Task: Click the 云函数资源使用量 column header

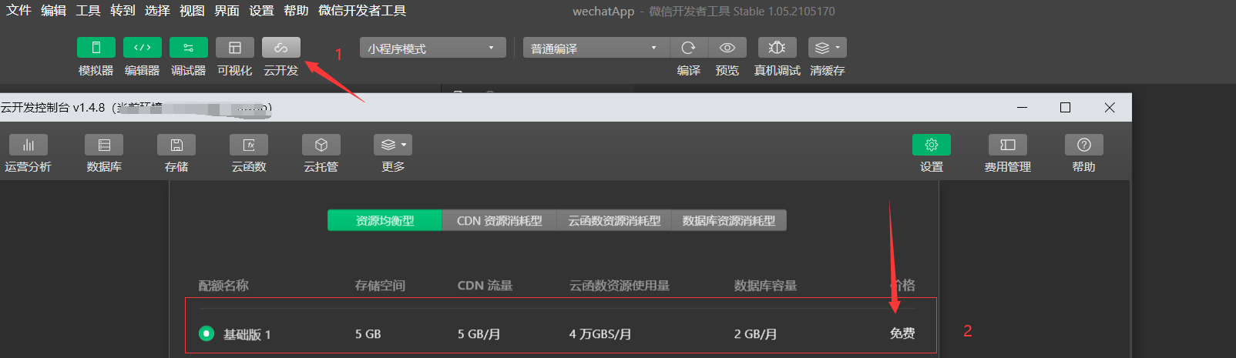Action: coord(620,286)
